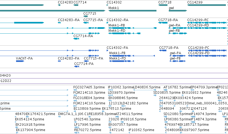228x134 pixels.
Task: Click transcript CG14302-RA
Action: point(118,20)
